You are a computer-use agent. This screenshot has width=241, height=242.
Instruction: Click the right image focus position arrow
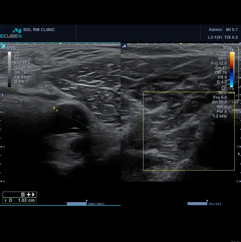[x=239, y=154]
